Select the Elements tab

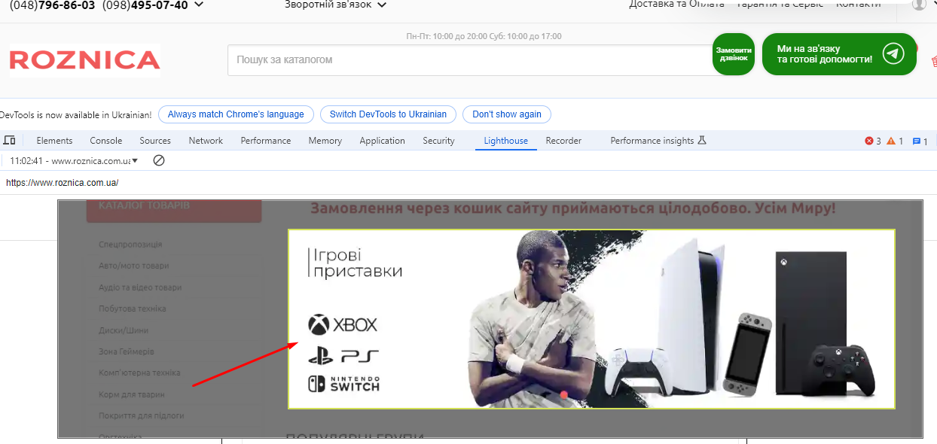point(54,141)
